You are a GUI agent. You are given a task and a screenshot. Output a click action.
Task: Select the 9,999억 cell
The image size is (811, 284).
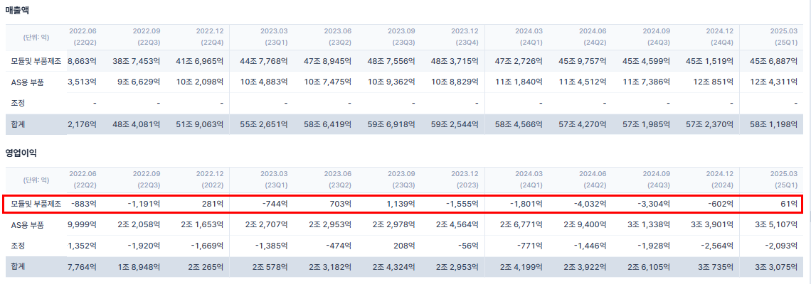coord(83,224)
